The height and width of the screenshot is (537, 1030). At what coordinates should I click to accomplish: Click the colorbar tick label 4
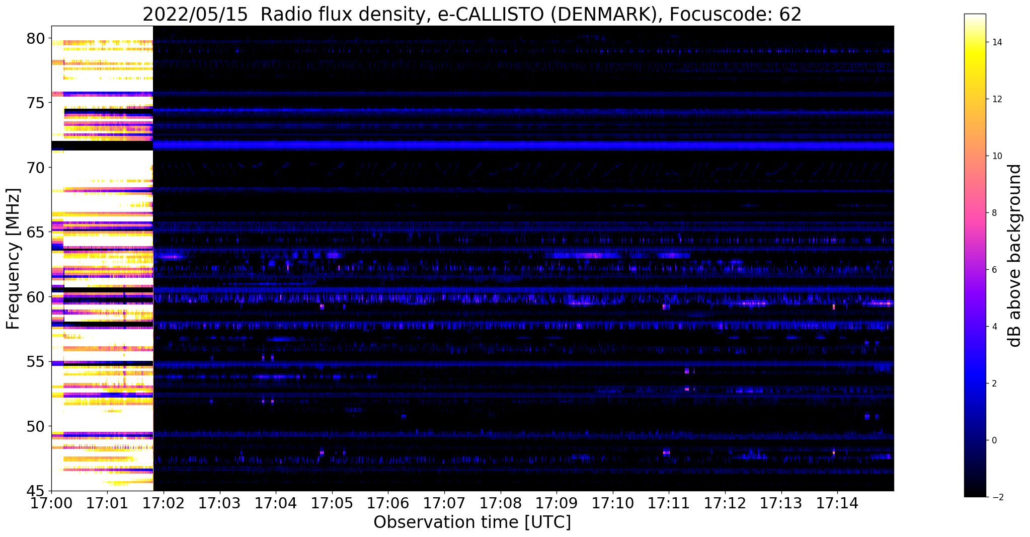coord(994,327)
